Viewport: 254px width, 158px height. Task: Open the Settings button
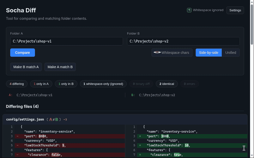[x=235, y=10]
